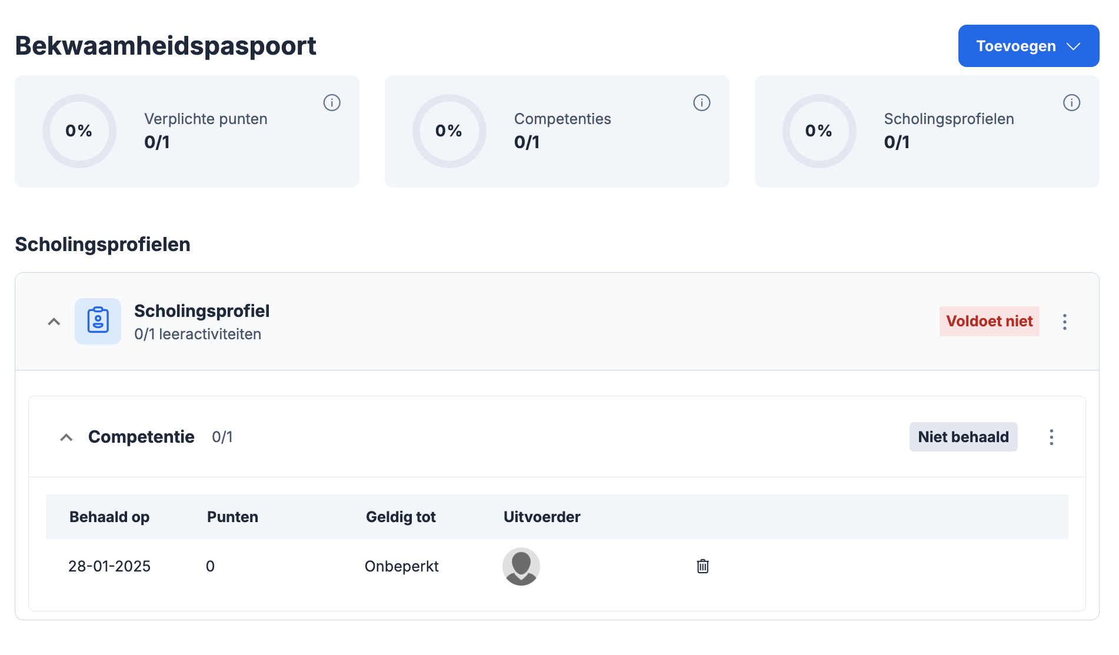1119x655 pixels.
Task: Open info icon on Scholingsprofielen card
Action: 1071,103
